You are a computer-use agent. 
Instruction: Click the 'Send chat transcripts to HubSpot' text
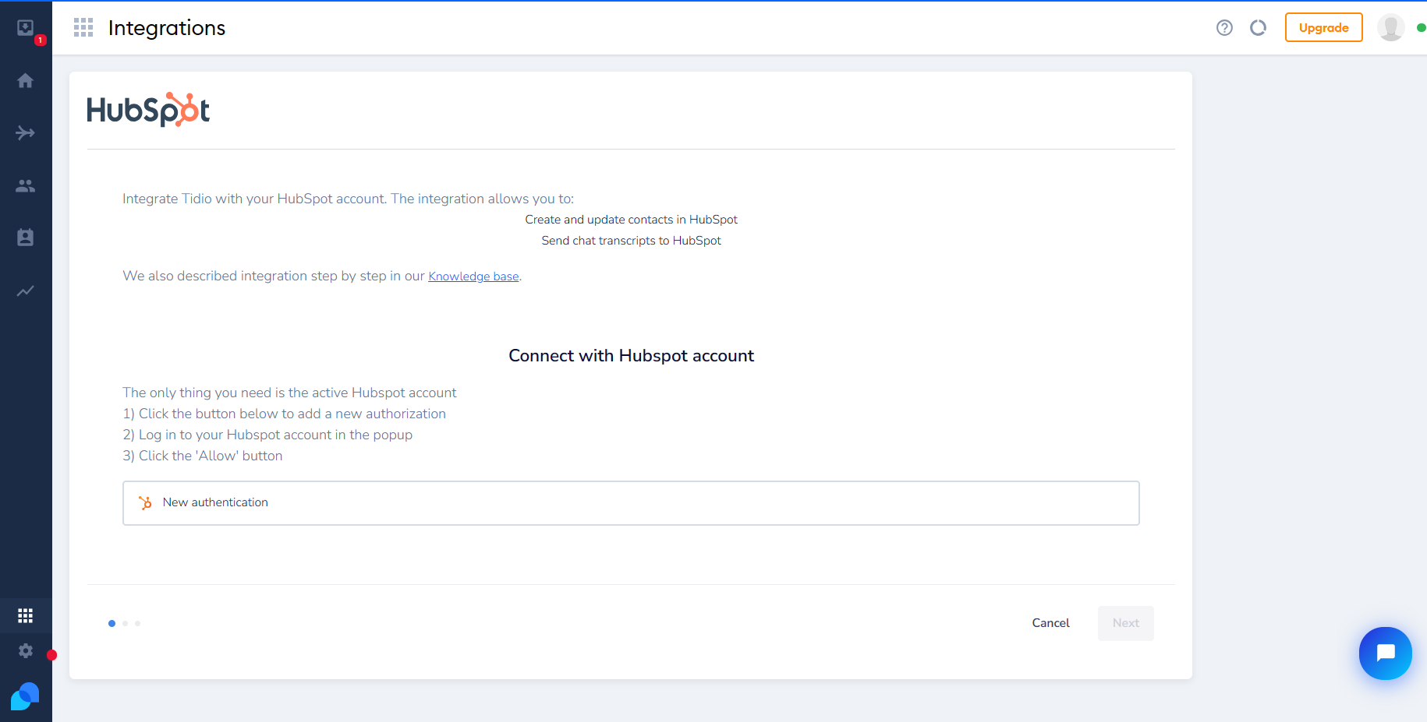tap(631, 241)
